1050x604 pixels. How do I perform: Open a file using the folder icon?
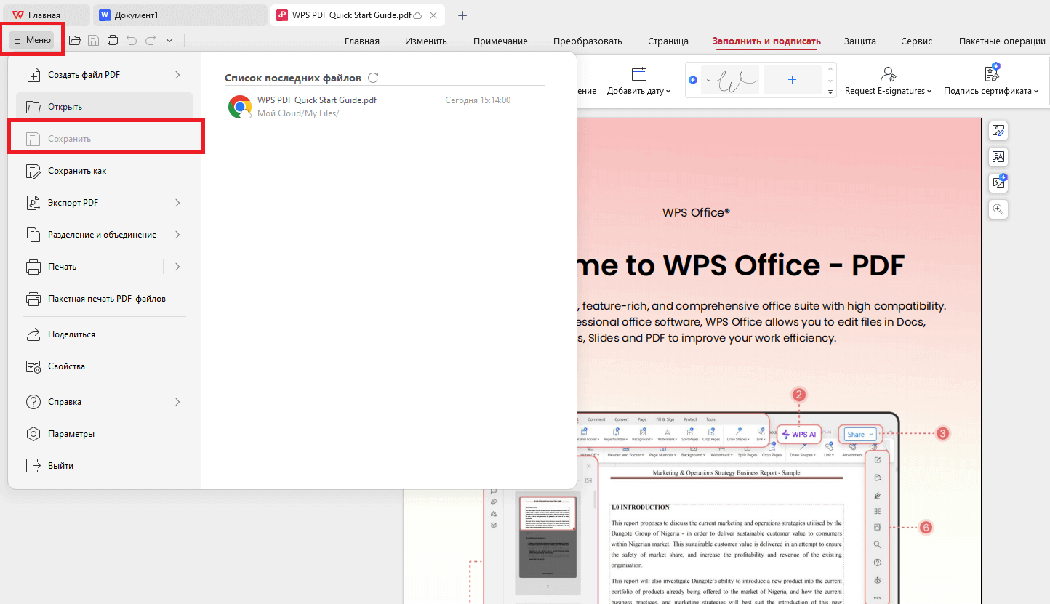(x=75, y=41)
